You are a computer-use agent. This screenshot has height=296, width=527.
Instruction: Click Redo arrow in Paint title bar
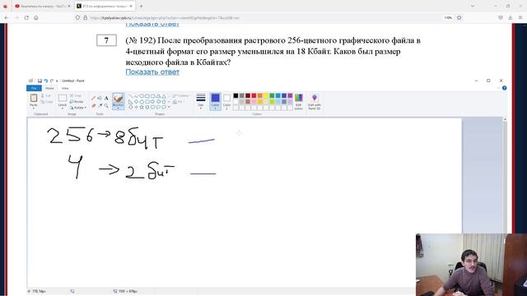click(52, 81)
